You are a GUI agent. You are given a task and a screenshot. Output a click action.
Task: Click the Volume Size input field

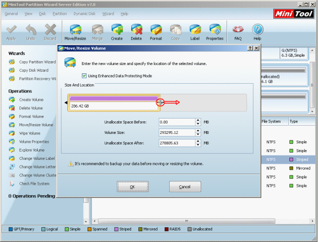coord(177,132)
